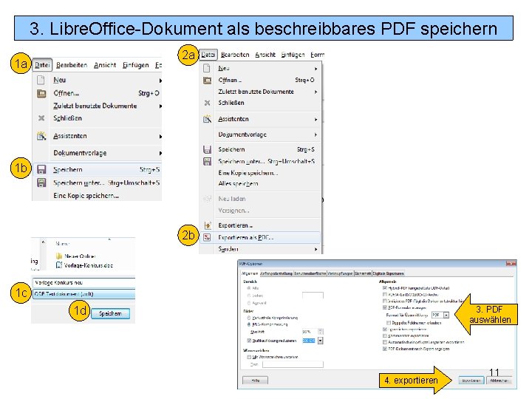Expand Dokumentvorlage submenu arrow in 2a menu
The height and width of the screenshot is (399, 532).
pos(316,134)
